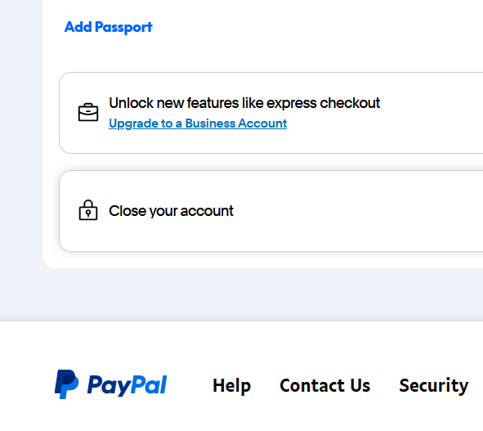The image size is (483, 431).
Task: Click the word Business in the upgrade link
Action: pos(210,123)
